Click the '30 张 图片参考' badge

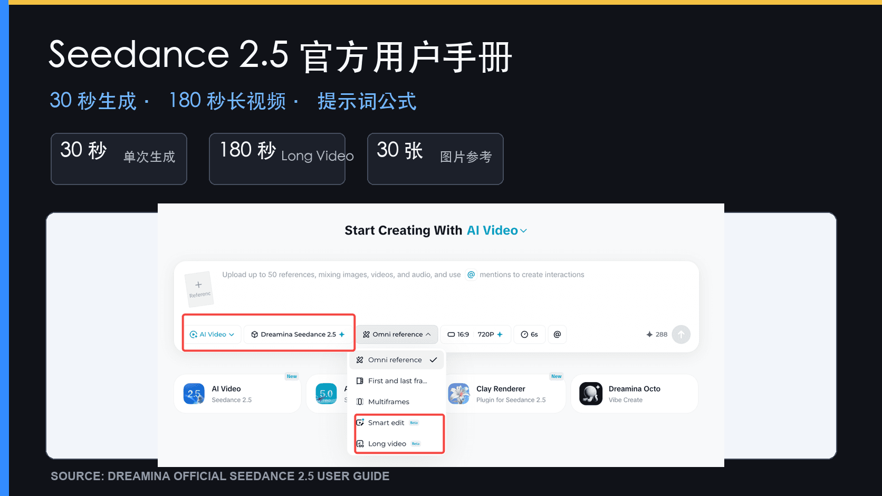(435, 159)
